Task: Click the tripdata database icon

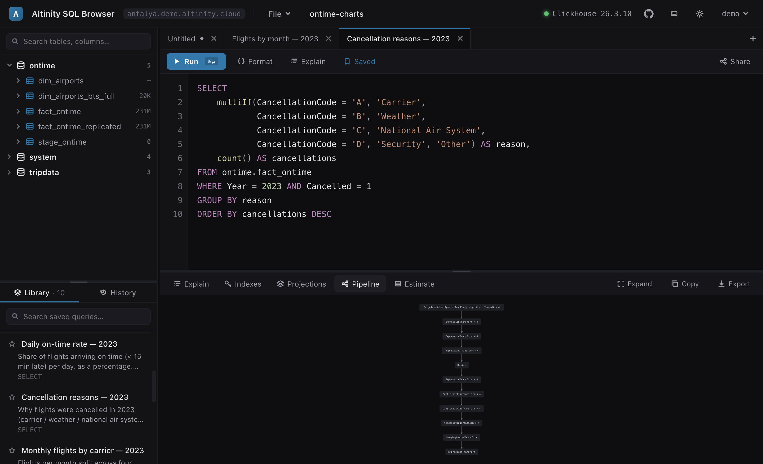Action: [x=21, y=172]
